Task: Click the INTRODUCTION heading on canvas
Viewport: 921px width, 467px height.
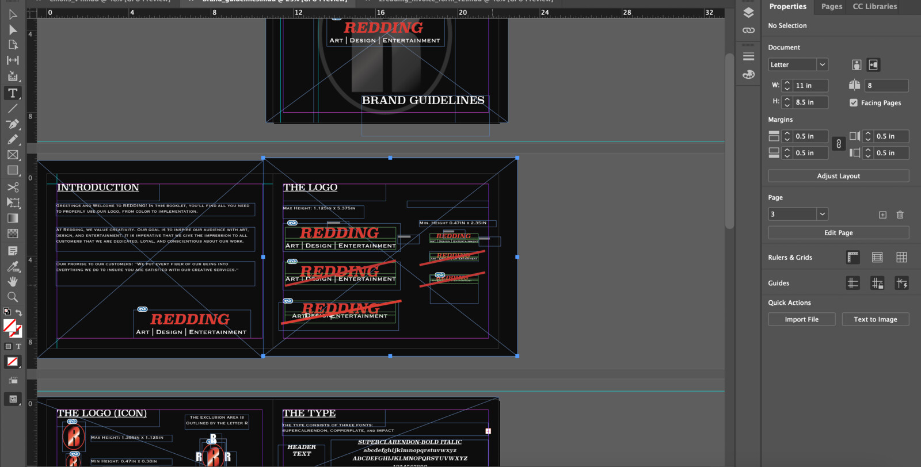Action: coord(98,187)
